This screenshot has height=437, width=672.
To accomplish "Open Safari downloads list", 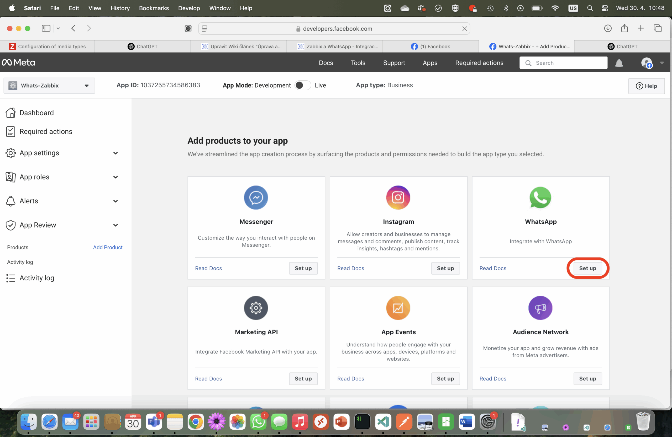I will 608,28.
